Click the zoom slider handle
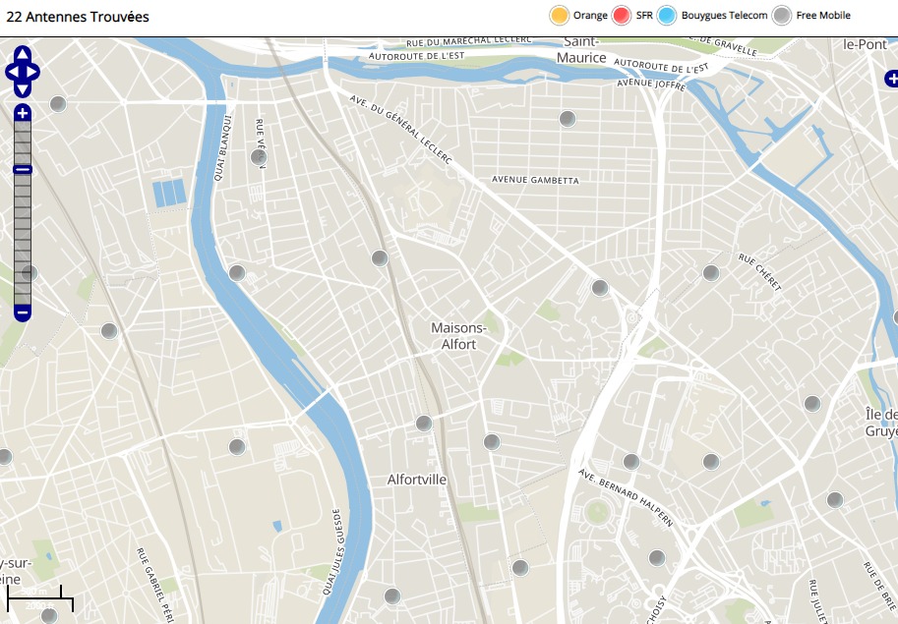The width and height of the screenshot is (898, 624). click(x=23, y=170)
